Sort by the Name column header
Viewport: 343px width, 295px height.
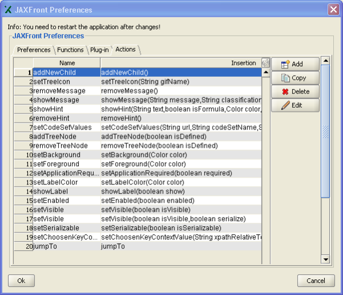[67, 63]
